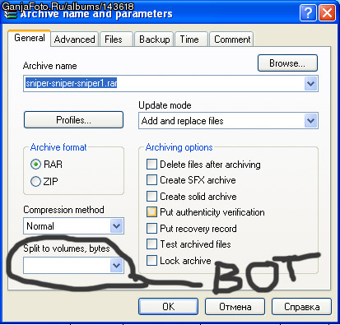Close the Archive name and parameters dialog
Screen dimensions: 340x325
click(327, 13)
